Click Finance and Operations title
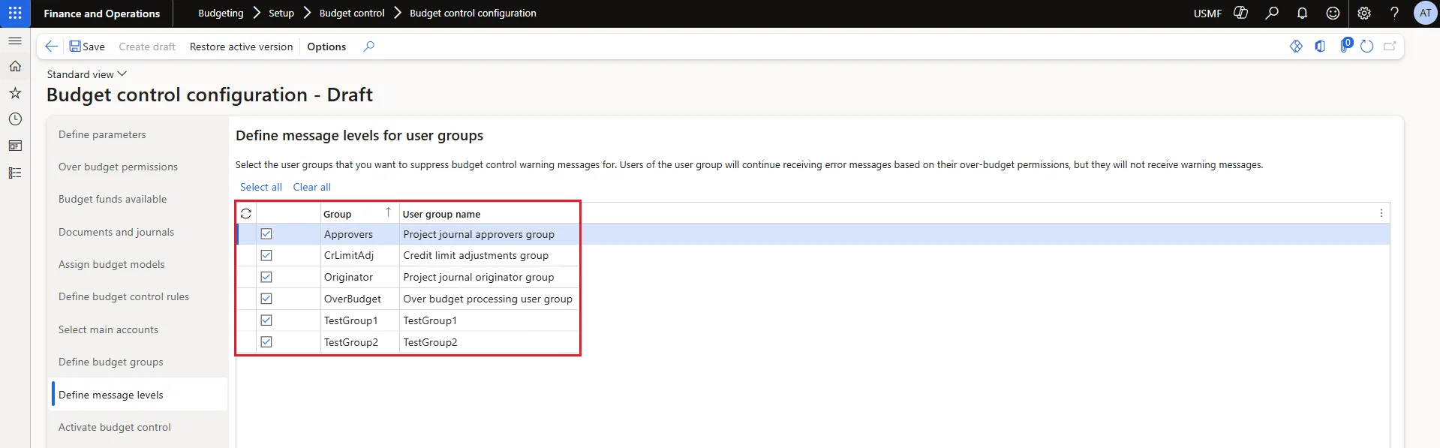The height and width of the screenshot is (448, 1440). tap(102, 14)
